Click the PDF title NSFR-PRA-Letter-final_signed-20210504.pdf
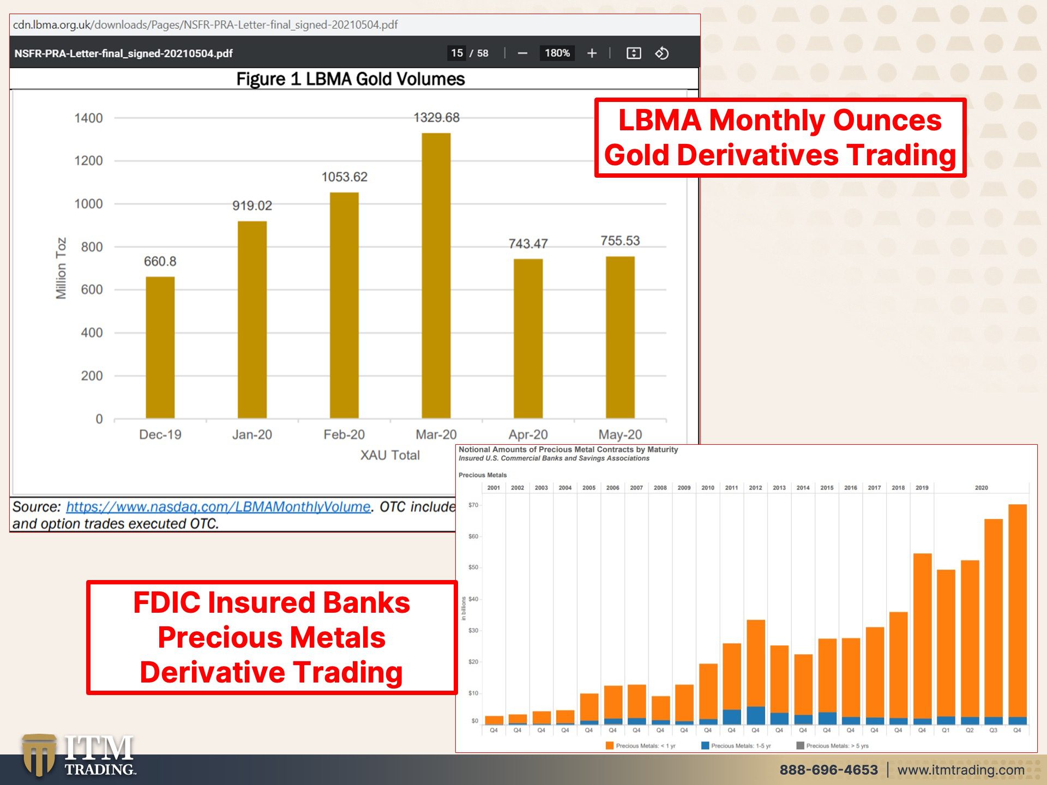Viewport: 1047px width, 785px height. pos(123,53)
